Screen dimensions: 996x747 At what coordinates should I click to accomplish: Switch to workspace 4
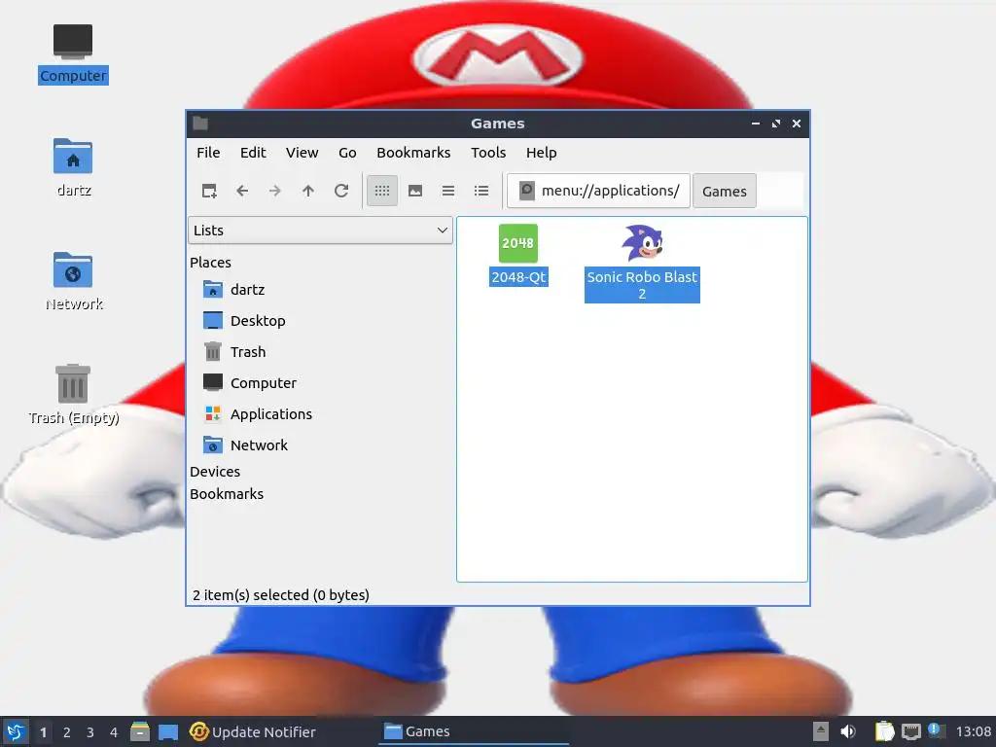[x=114, y=732]
